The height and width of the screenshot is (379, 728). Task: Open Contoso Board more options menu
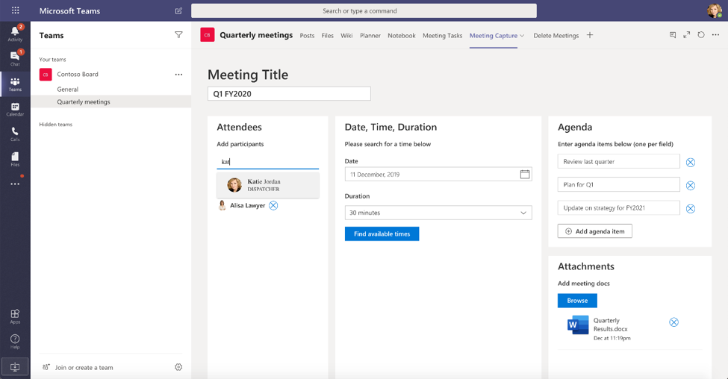(x=178, y=75)
